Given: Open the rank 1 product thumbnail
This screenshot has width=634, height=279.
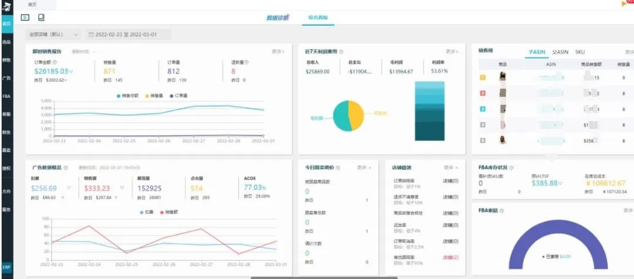Looking at the screenshot, I should [503, 77].
